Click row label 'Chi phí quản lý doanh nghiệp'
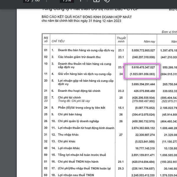Viewport: 177px width, 177px height. tap(78, 121)
